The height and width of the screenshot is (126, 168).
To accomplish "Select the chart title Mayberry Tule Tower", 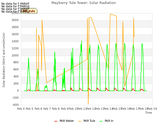I will [x=83, y=3].
